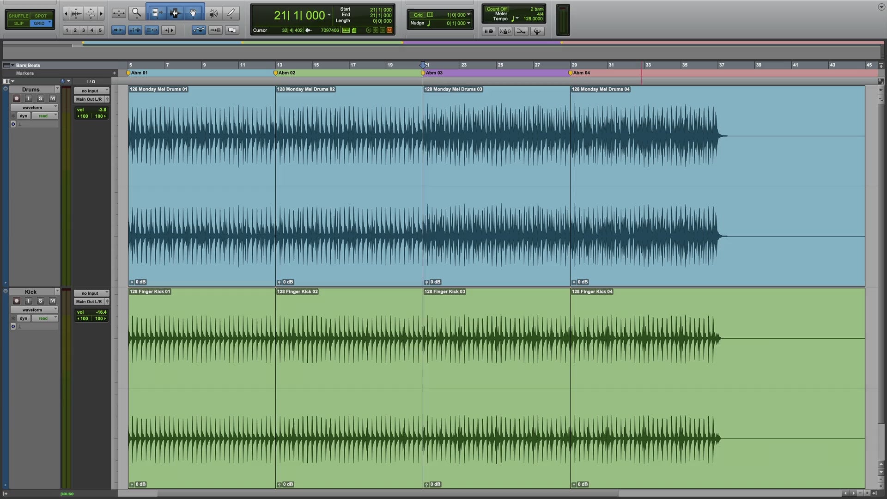Select the Selector waveform tool
Viewport: 887px width, 499px height.
[175, 13]
